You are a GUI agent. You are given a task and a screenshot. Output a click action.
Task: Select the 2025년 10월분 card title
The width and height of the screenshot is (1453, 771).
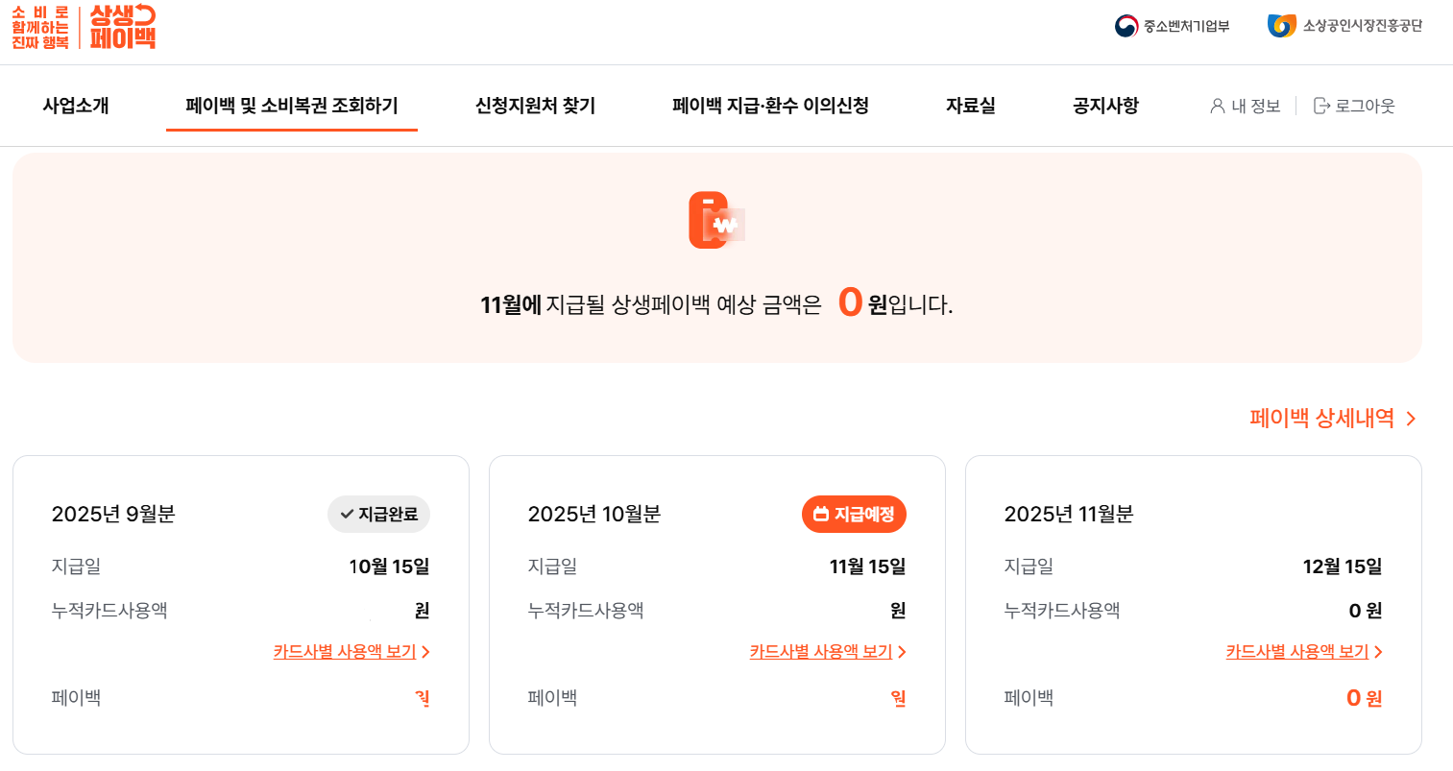pyautogui.click(x=594, y=515)
